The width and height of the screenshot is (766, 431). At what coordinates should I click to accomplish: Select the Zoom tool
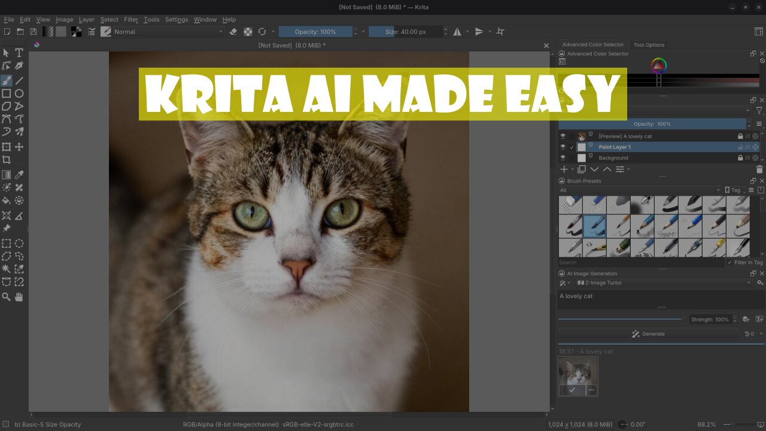click(6, 297)
